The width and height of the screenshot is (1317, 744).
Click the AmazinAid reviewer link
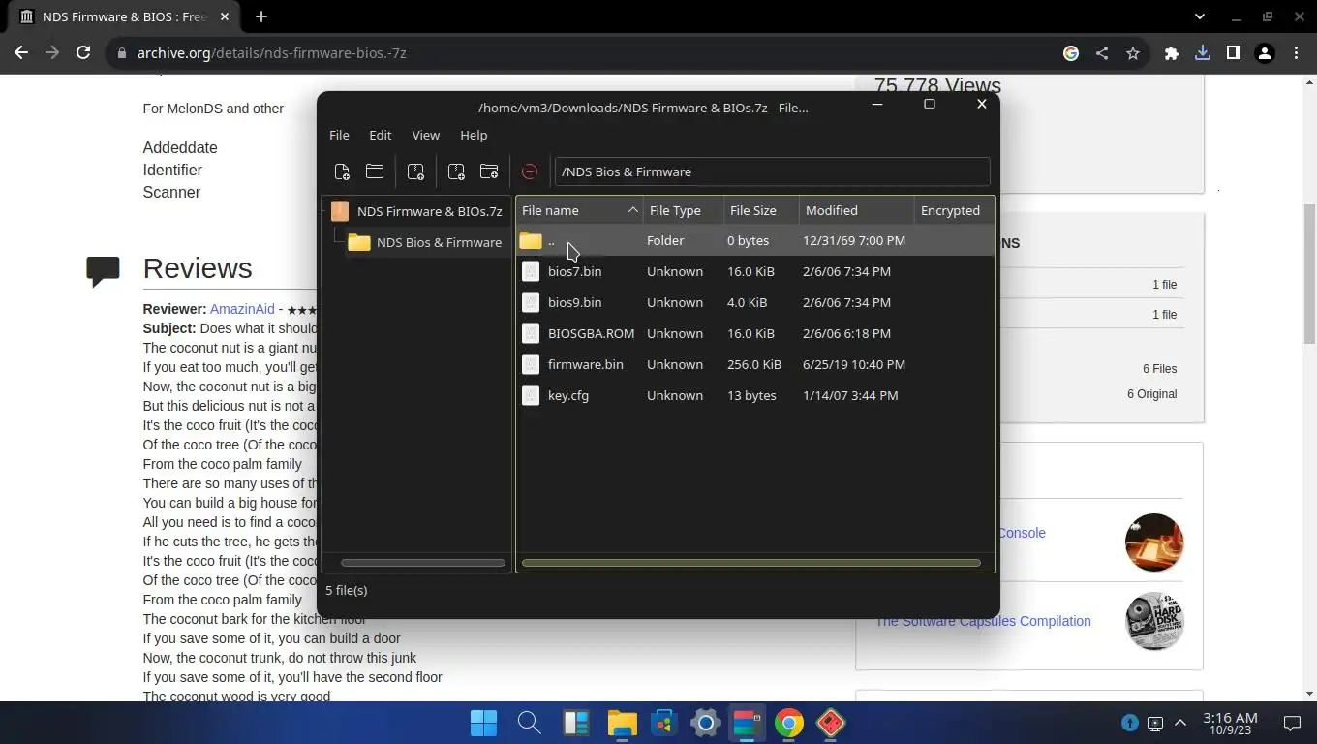242,309
